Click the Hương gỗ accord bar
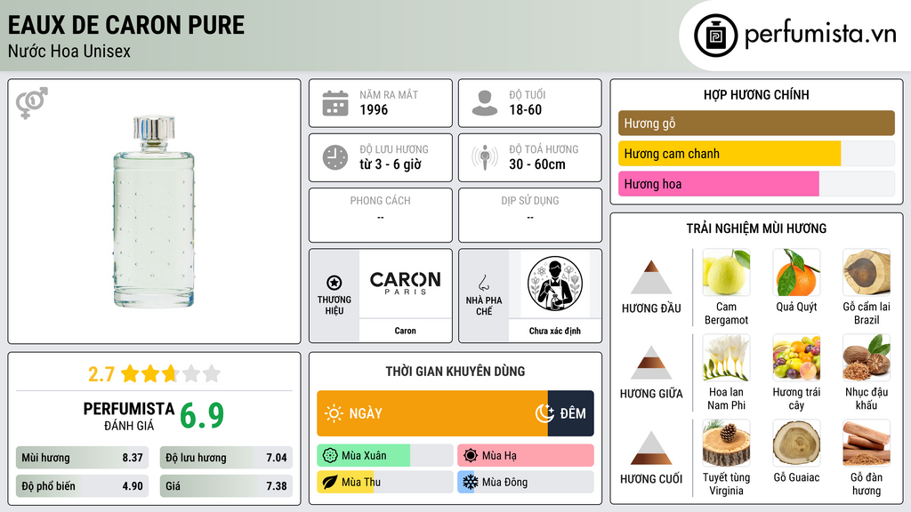 756,123
